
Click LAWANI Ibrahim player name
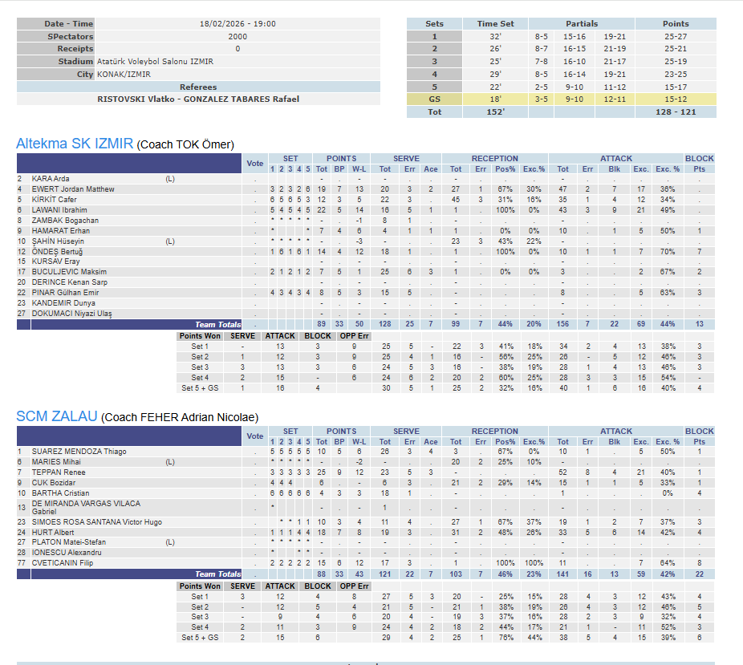click(59, 210)
